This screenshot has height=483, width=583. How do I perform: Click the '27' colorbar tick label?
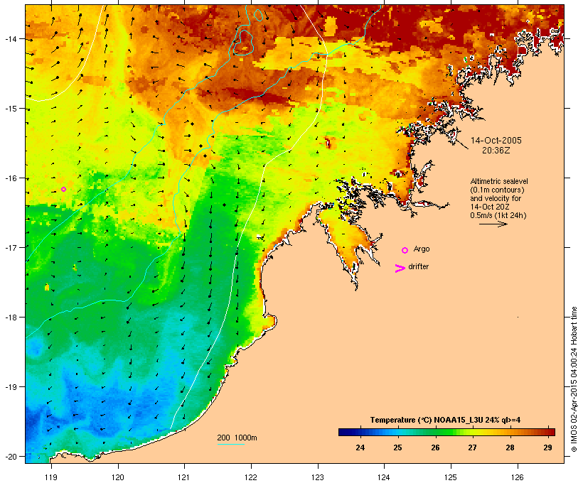coord(472,447)
